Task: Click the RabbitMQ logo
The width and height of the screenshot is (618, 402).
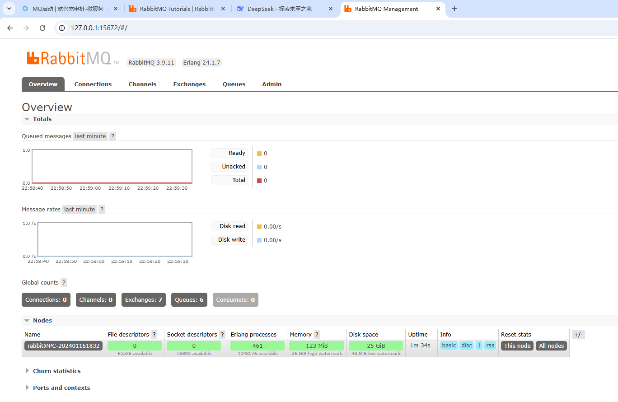Action: [69, 59]
